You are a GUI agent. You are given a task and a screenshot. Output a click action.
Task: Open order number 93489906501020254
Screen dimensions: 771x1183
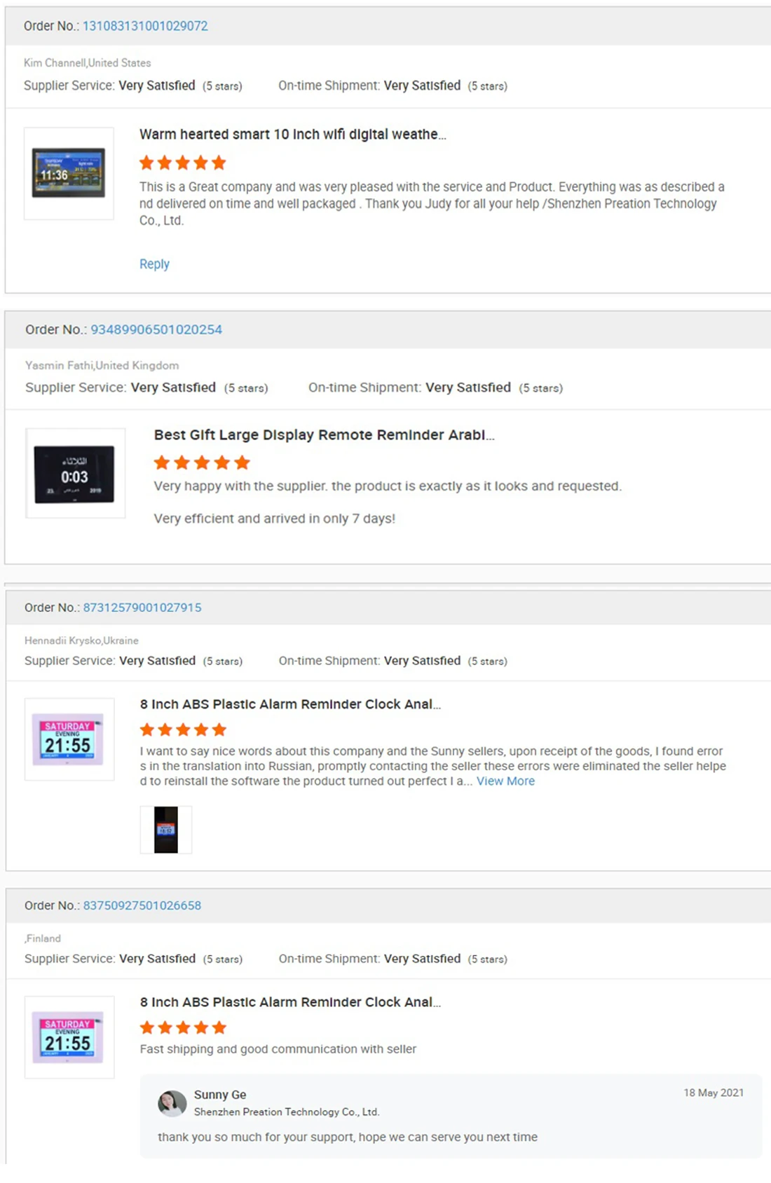pos(156,329)
